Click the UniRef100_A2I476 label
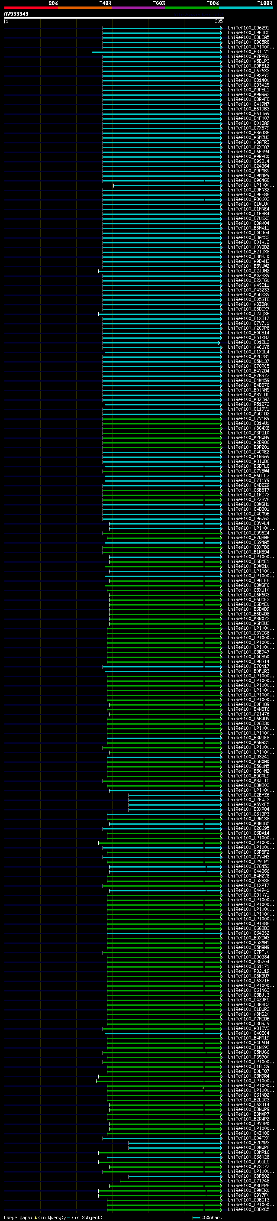 (x=248, y=714)
